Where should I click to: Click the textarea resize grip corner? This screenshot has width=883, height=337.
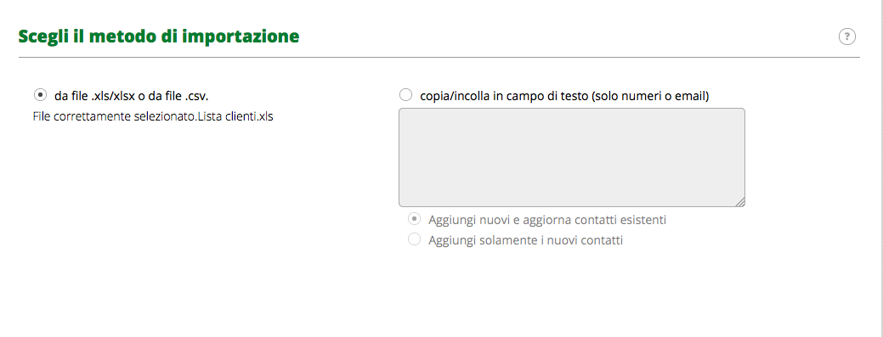tap(740, 202)
